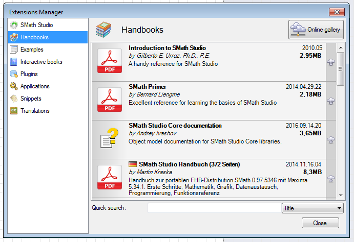Download Core documentation via cloud icon
The width and height of the screenshot is (354, 242).
(330, 140)
